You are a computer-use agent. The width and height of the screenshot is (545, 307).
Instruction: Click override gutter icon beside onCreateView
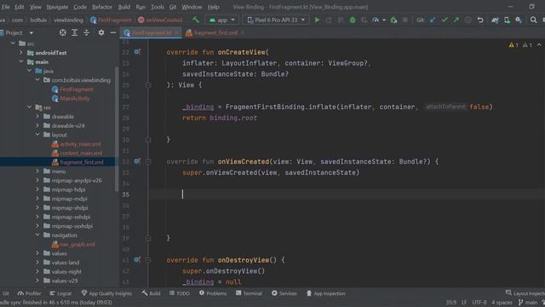click(x=137, y=52)
